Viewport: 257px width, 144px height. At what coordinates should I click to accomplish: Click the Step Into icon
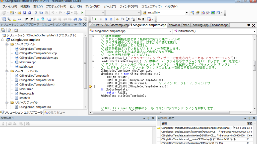122,19
